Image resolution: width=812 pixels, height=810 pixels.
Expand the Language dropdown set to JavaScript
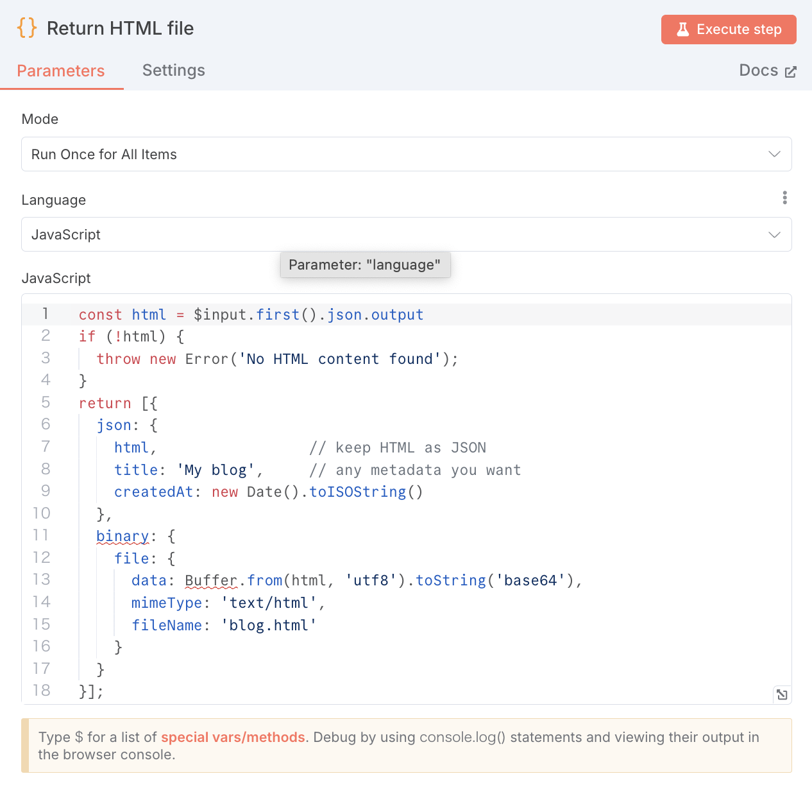point(406,234)
